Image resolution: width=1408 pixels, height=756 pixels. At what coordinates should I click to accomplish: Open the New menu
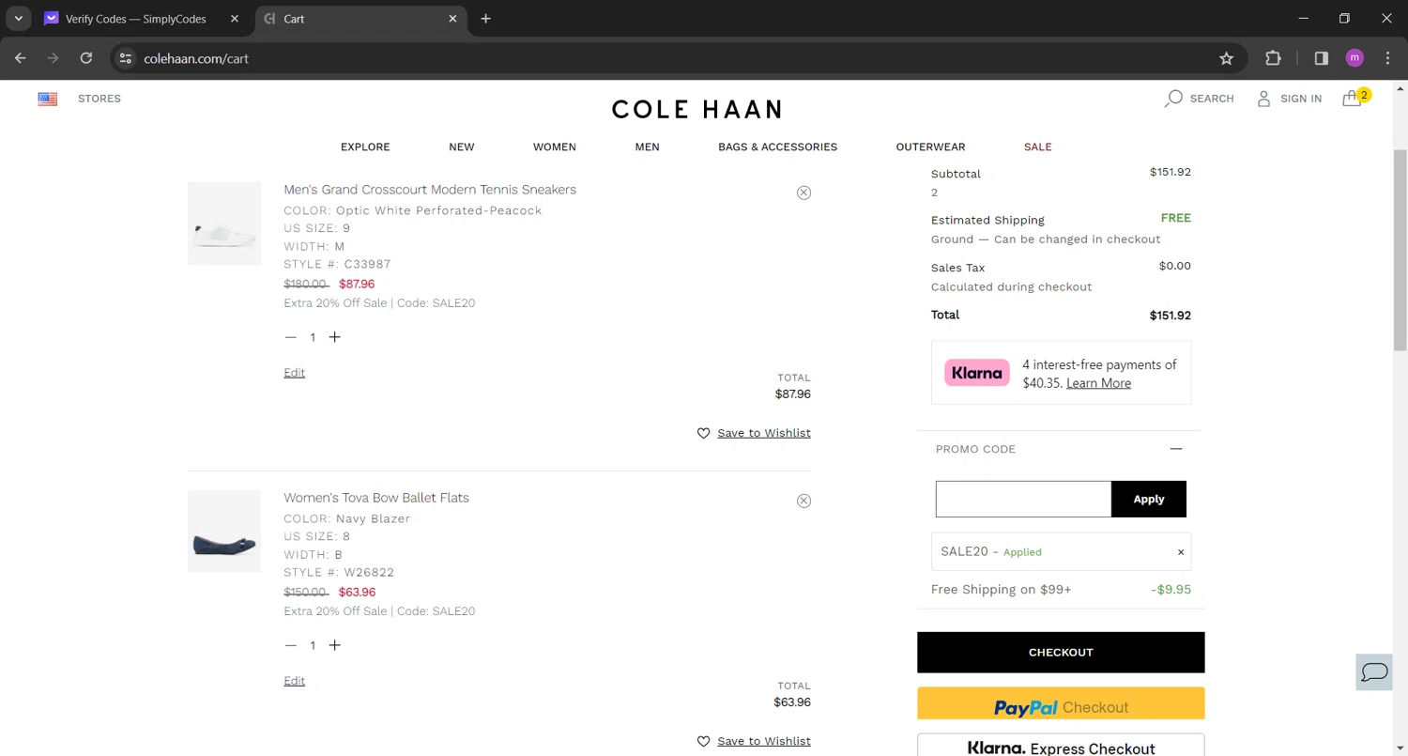462,147
